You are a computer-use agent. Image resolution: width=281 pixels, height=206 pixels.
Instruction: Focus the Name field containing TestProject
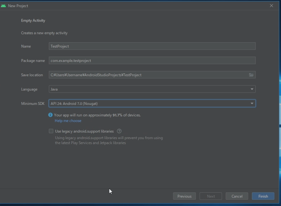(x=152, y=46)
